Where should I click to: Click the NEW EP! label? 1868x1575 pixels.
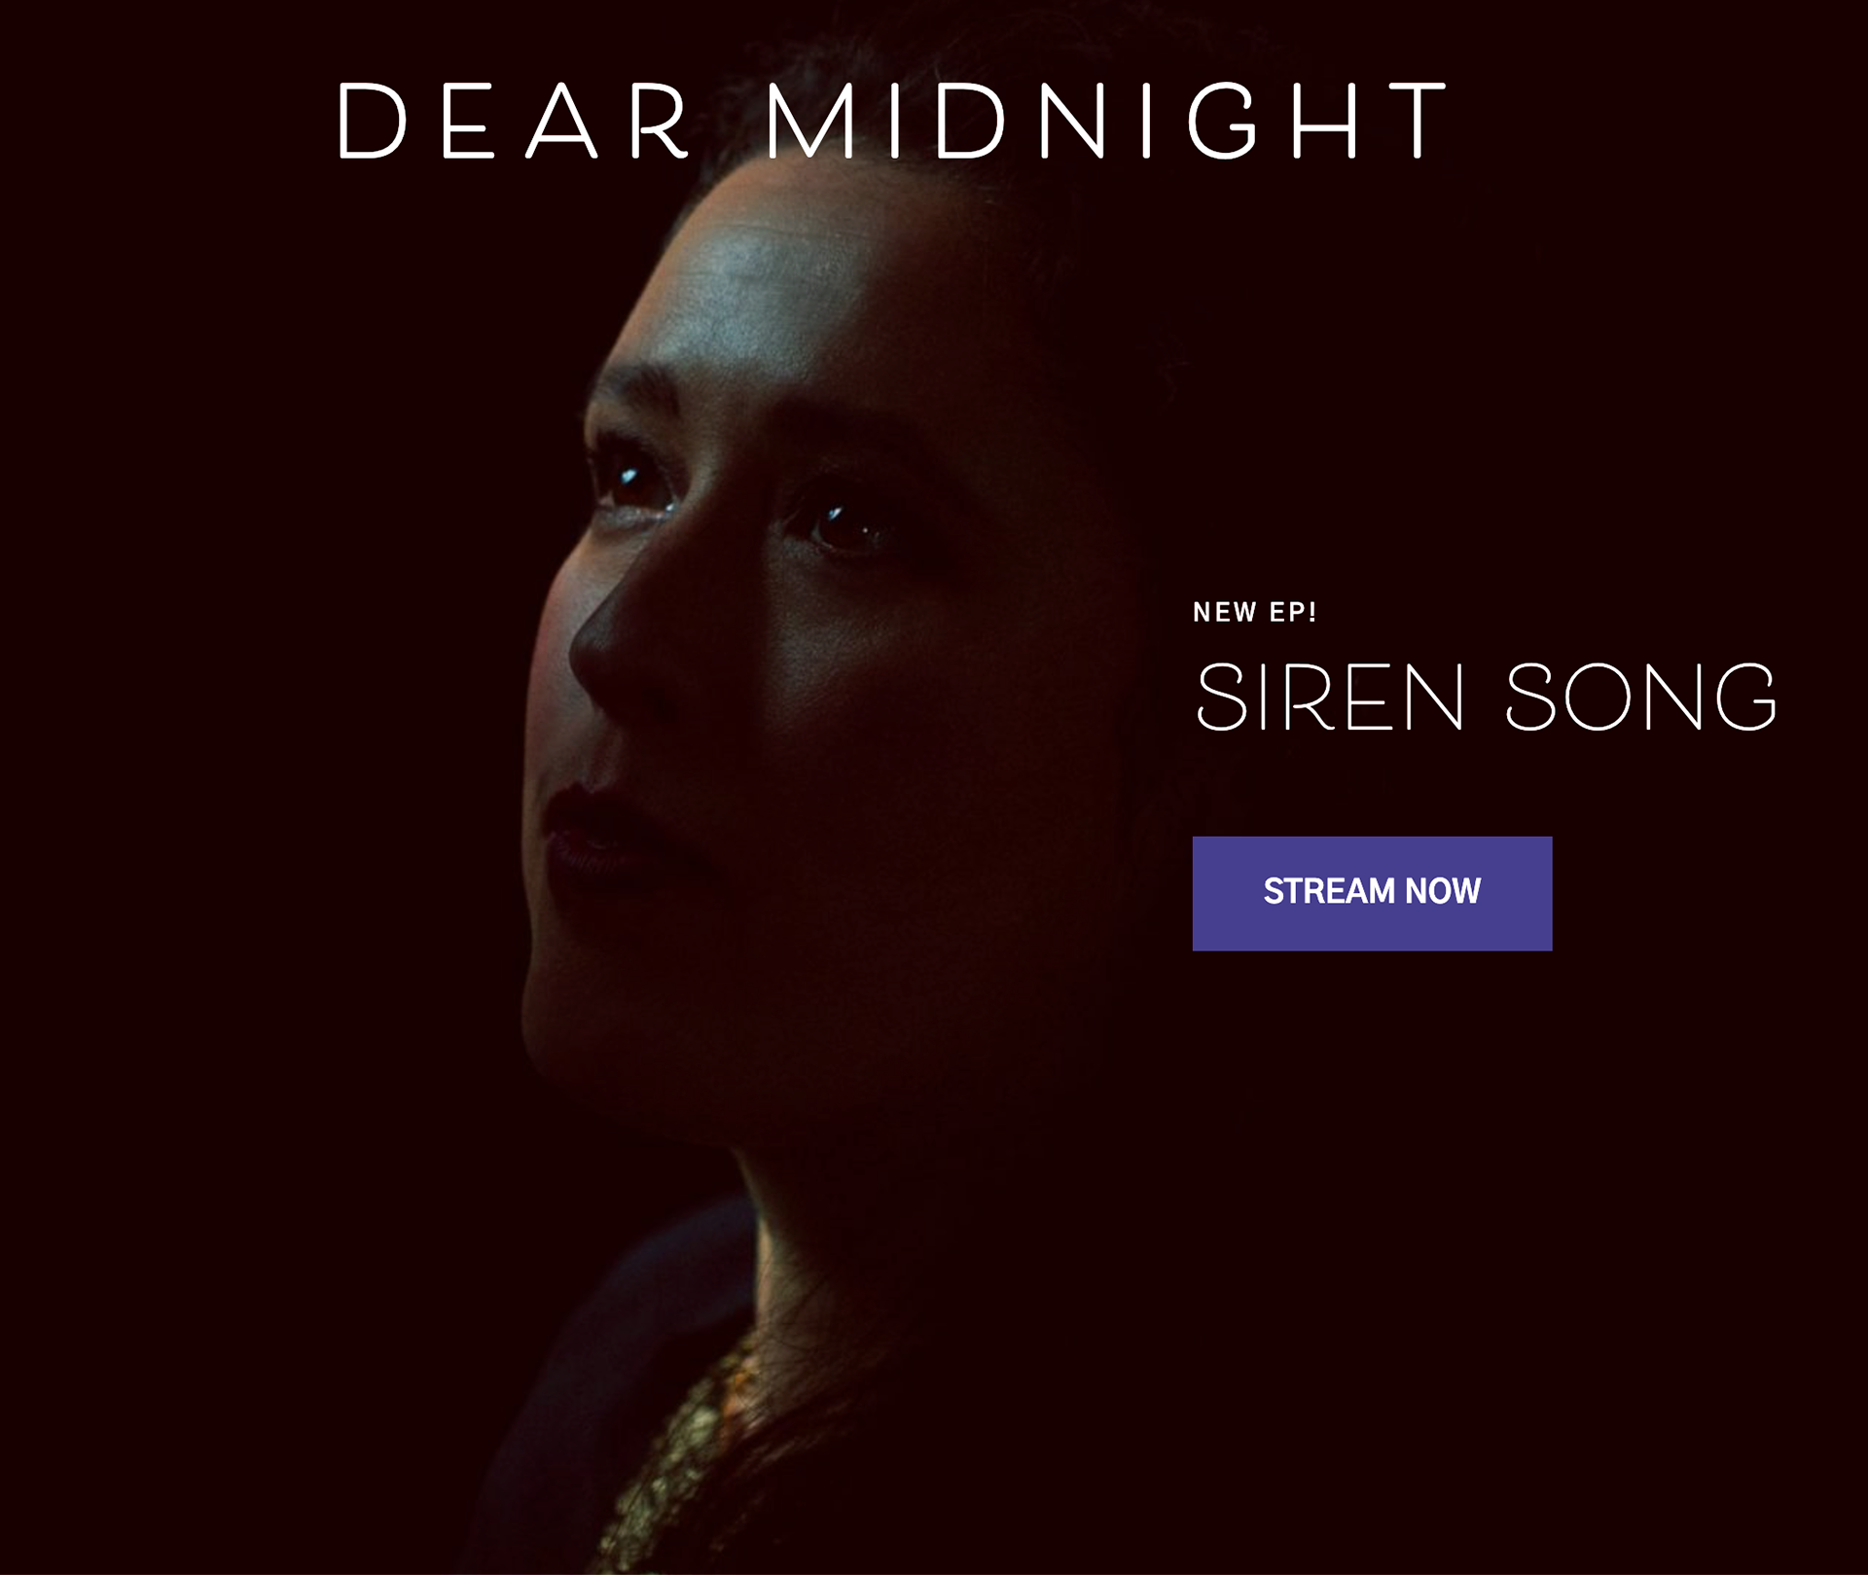(x=1254, y=612)
